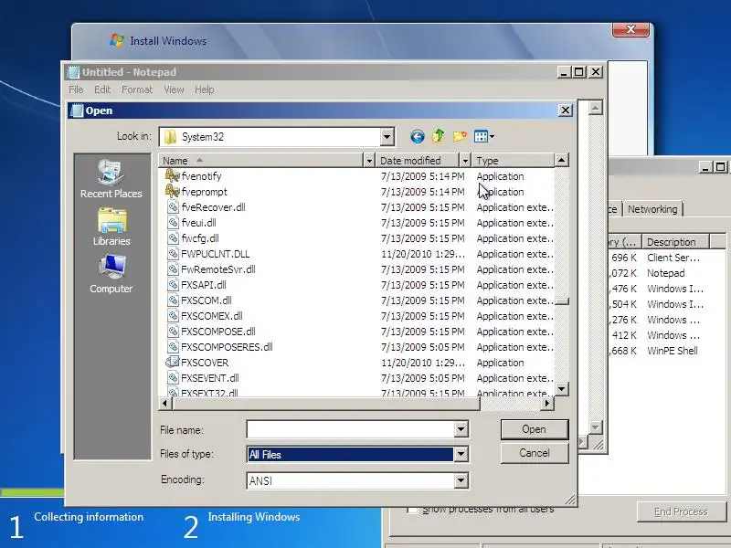The image size is (731, 548).
Task: Open the View menu icon in dialog toolbar
Action: pyautogui.click(x=484, y=136)
